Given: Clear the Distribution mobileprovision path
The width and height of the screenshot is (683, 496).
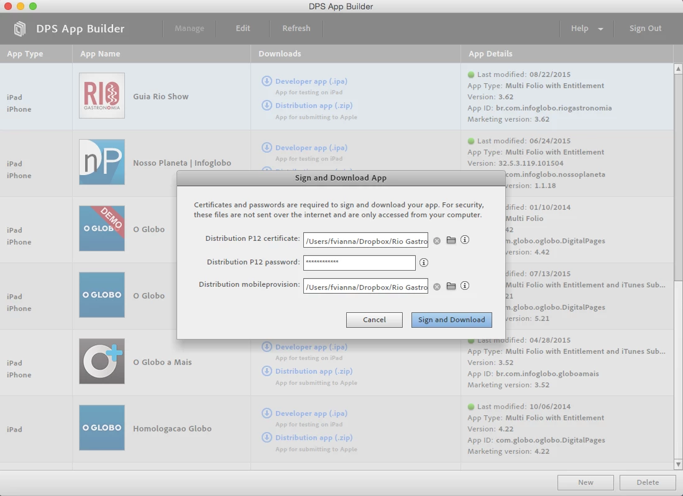Looking at the screenshot, I should [x=437, y=286].
